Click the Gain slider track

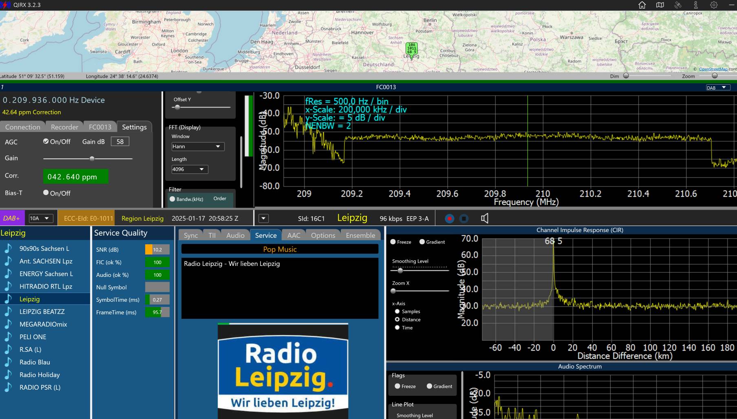click(x=88, y=158)
